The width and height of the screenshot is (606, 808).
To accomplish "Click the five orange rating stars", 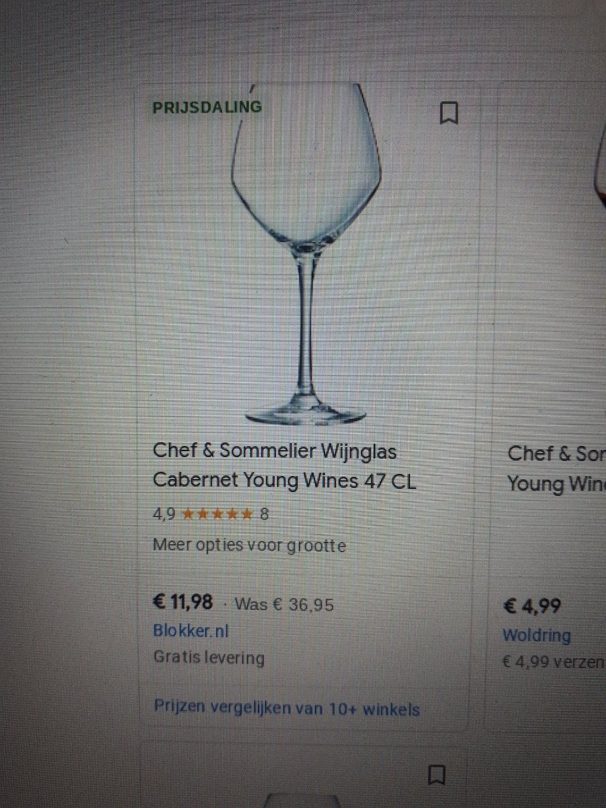I will point(217,514).
